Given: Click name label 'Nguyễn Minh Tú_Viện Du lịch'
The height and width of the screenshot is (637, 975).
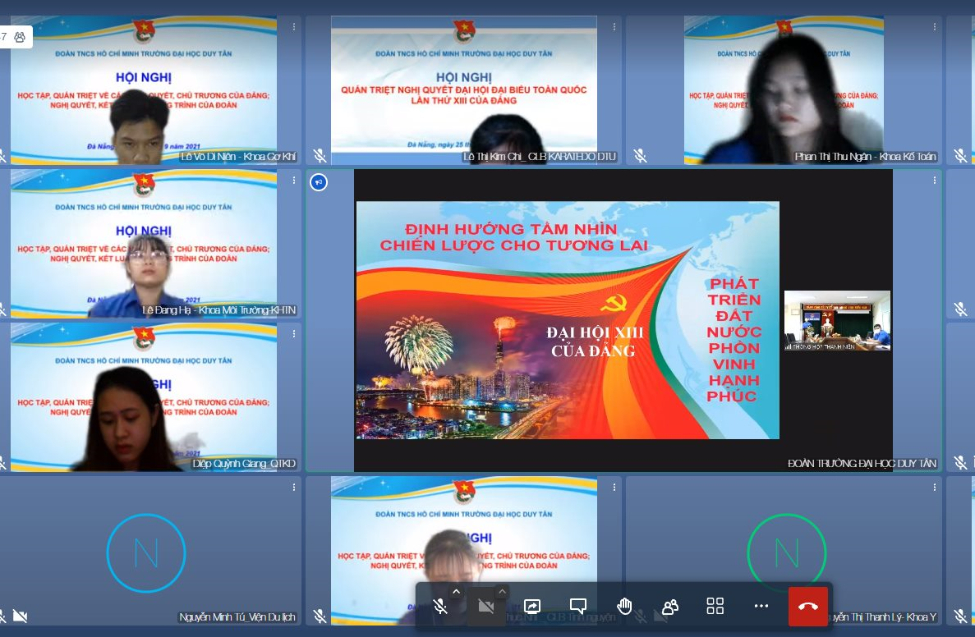Looking at the screenshot, I should [237, 617].
